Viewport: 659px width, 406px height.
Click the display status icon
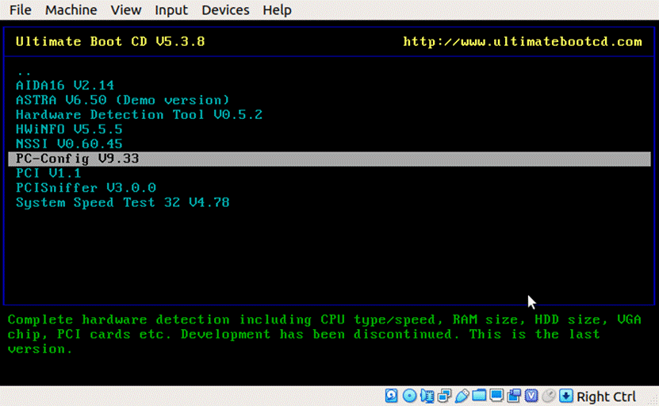coord(496,396)
